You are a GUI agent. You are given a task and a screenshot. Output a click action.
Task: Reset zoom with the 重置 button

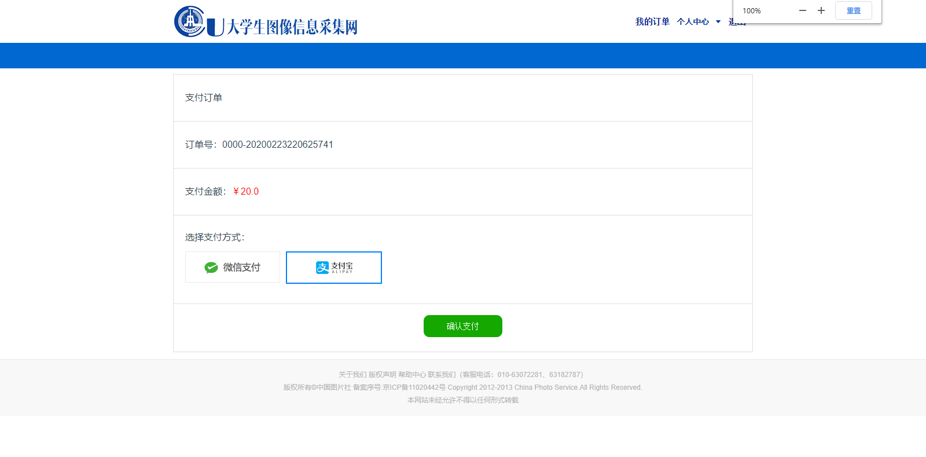pos(853,10)
